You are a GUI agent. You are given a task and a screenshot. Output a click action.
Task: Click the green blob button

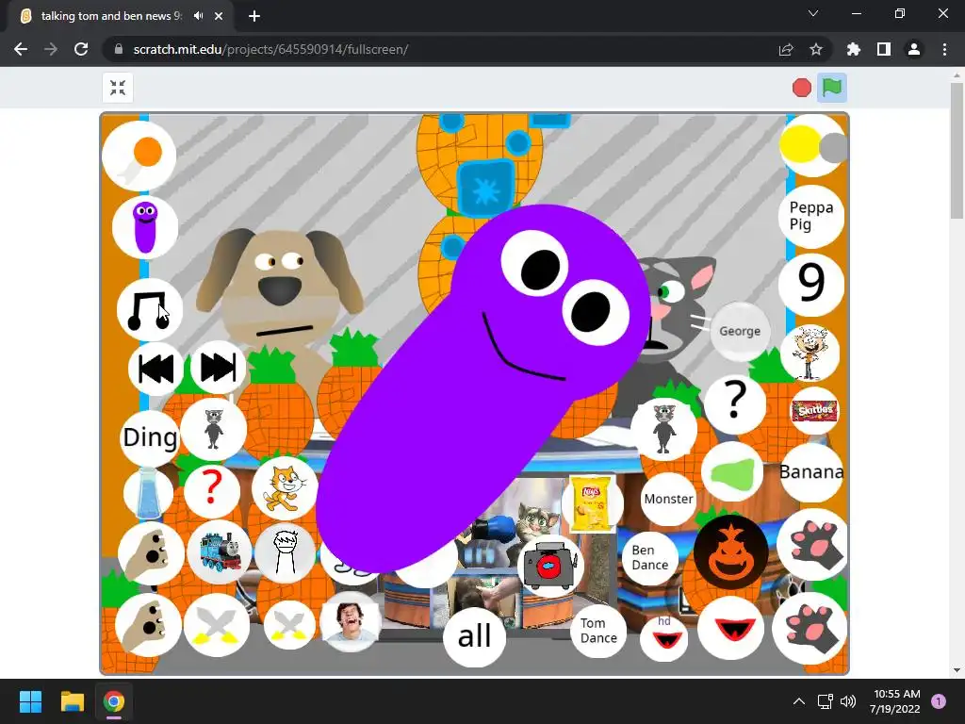[x=732, y=473]
